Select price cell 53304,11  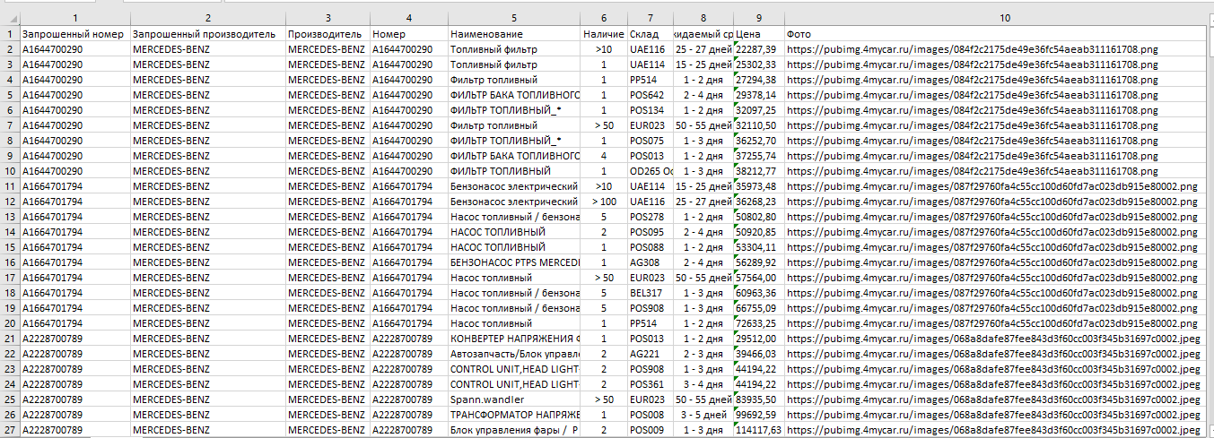click(759, 247)
